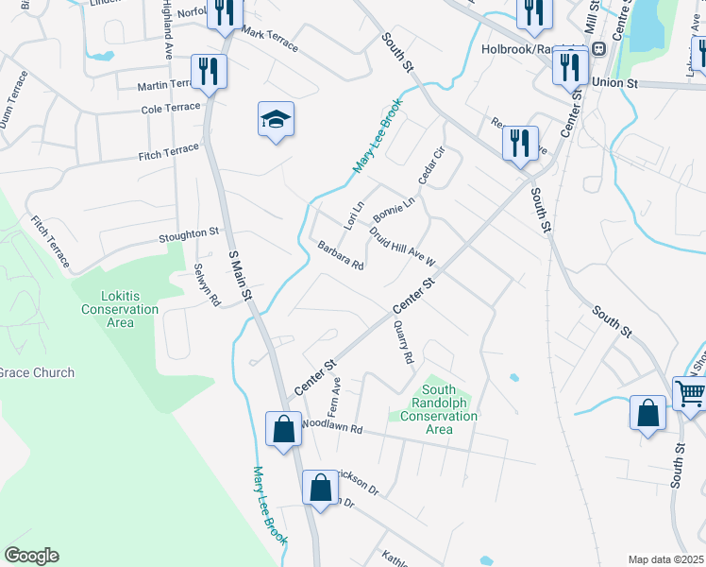
Task: Select the Grace Church place label
Action: [x=37, y=372]
